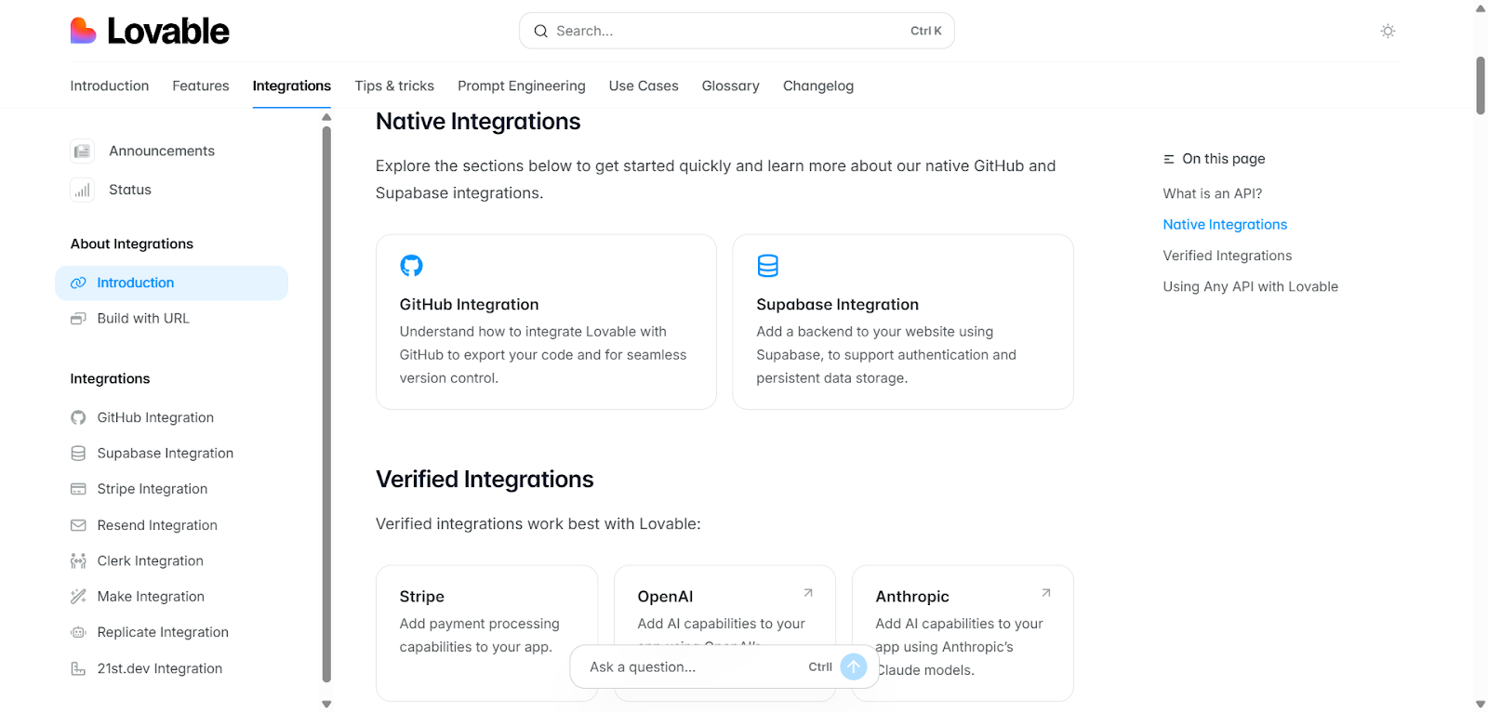Viewport: 1488px width, 712px height.
Task: Click the Supabase database icon on card
Action: (767, 266)
